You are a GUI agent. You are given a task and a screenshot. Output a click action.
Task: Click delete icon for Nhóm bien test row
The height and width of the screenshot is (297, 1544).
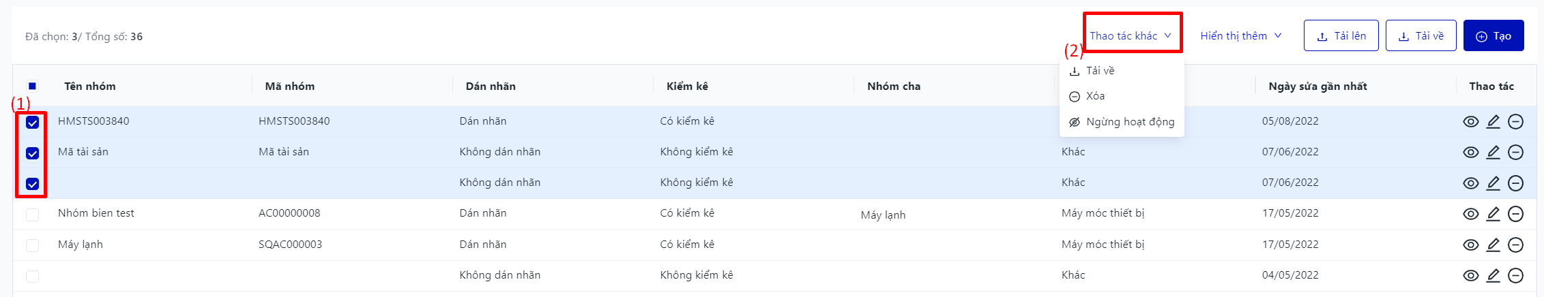point(1515,214)
